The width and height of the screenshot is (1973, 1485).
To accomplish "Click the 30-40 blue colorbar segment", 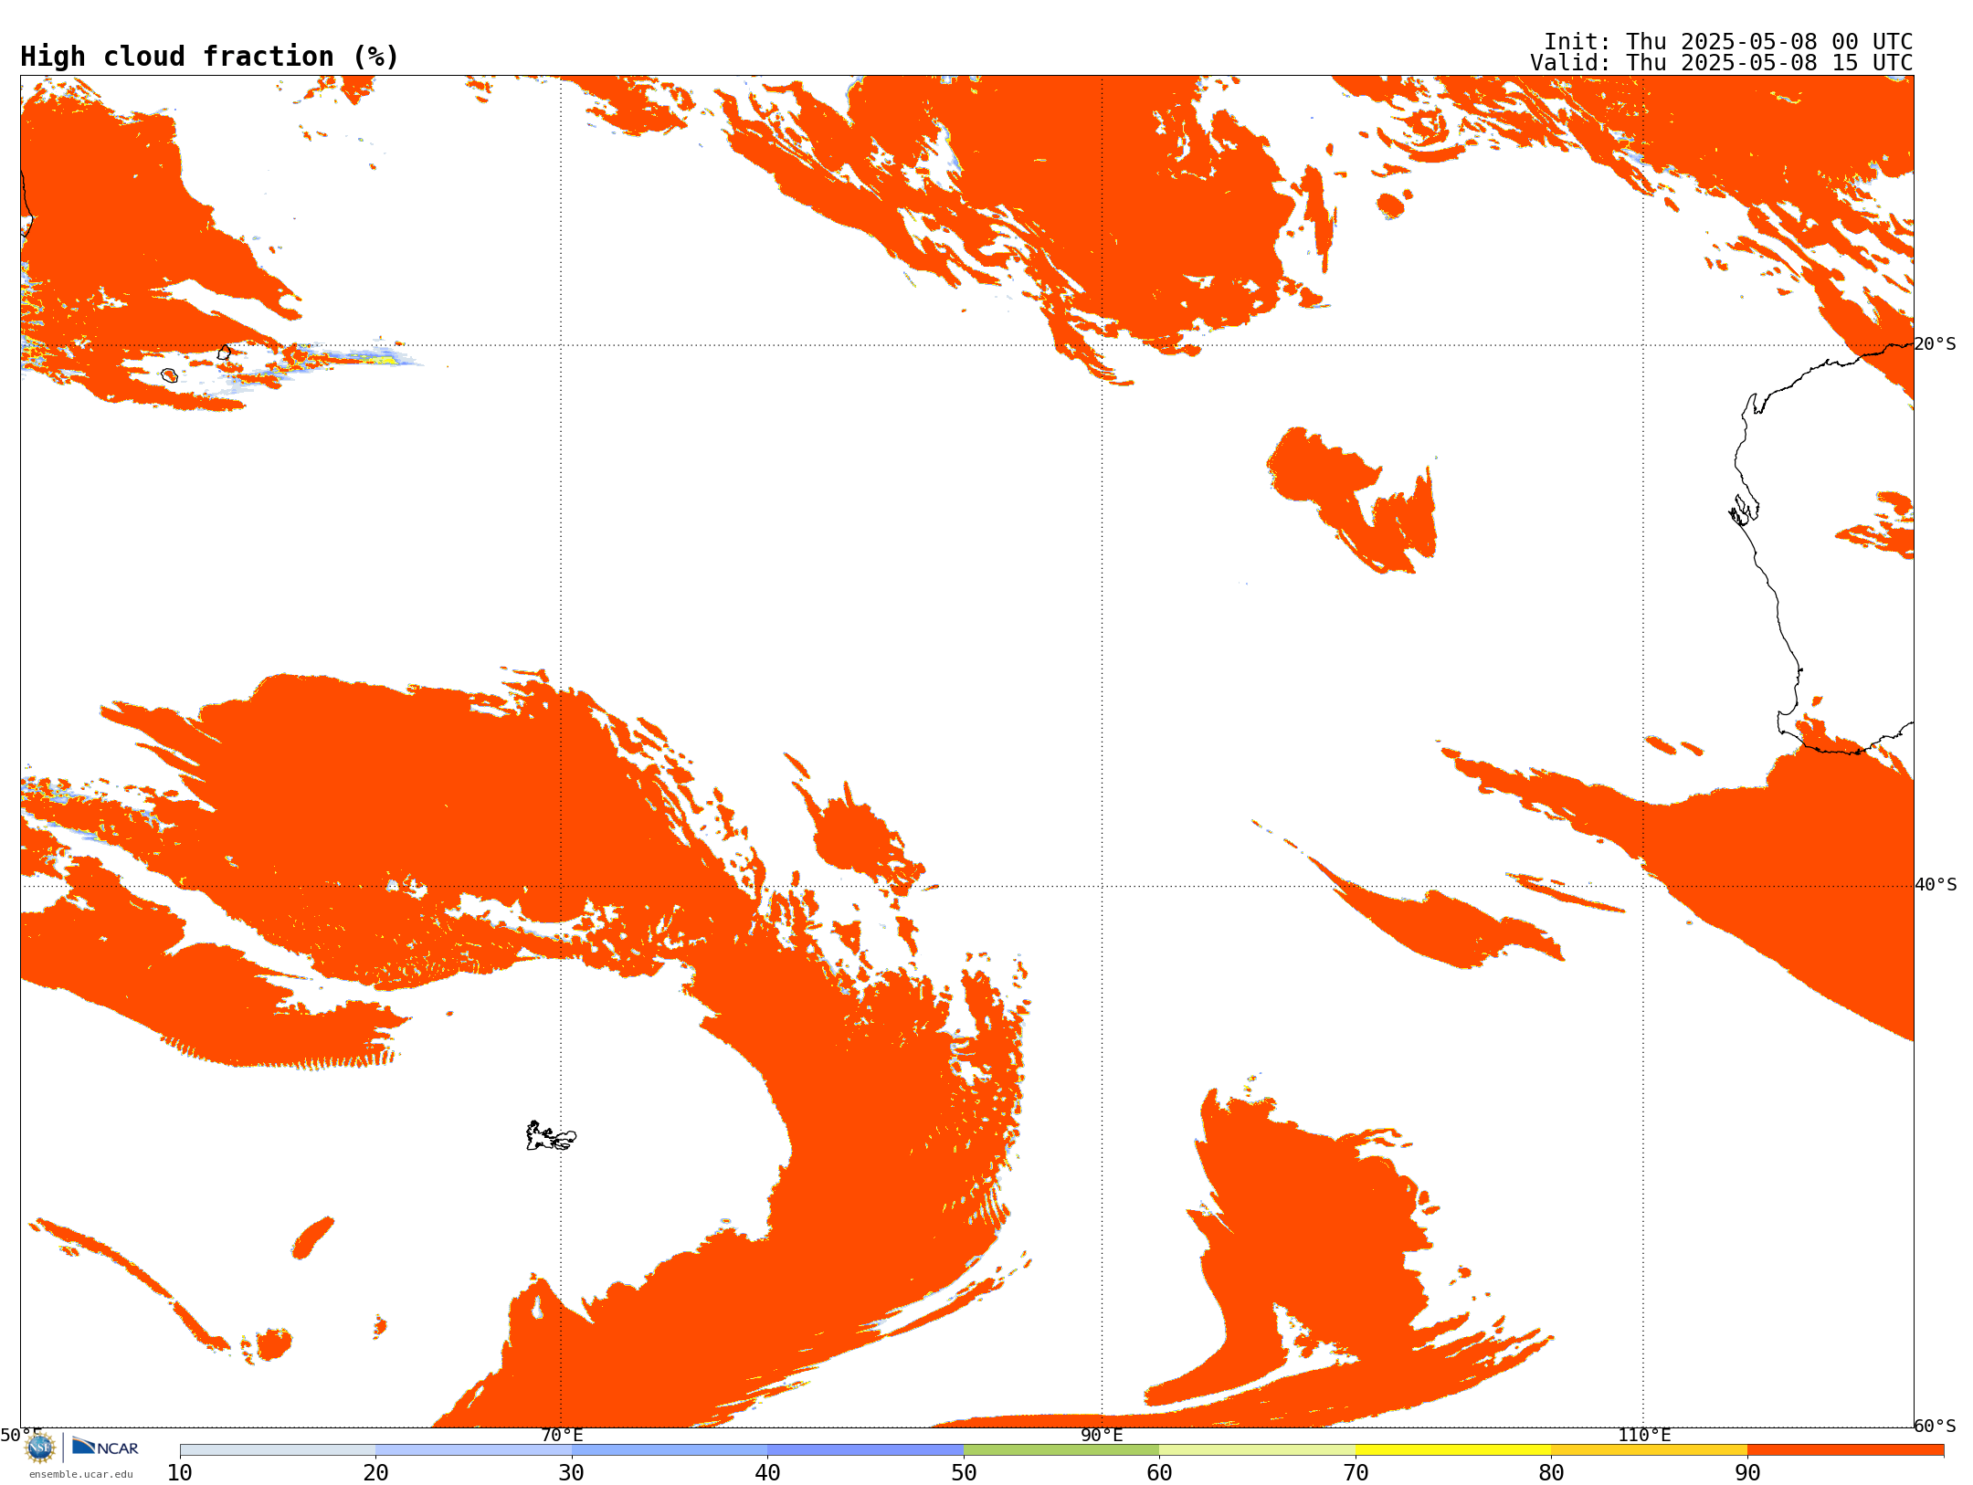I will 670,1450.
